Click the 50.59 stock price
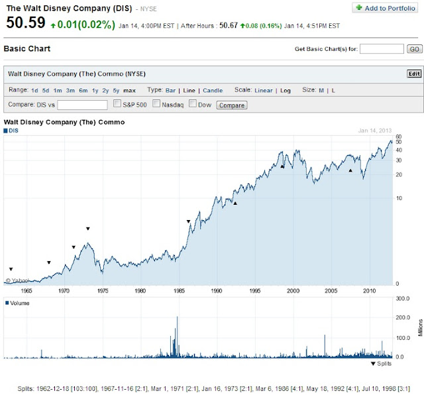This screenshot has height=395, width=424. [26, 23]
